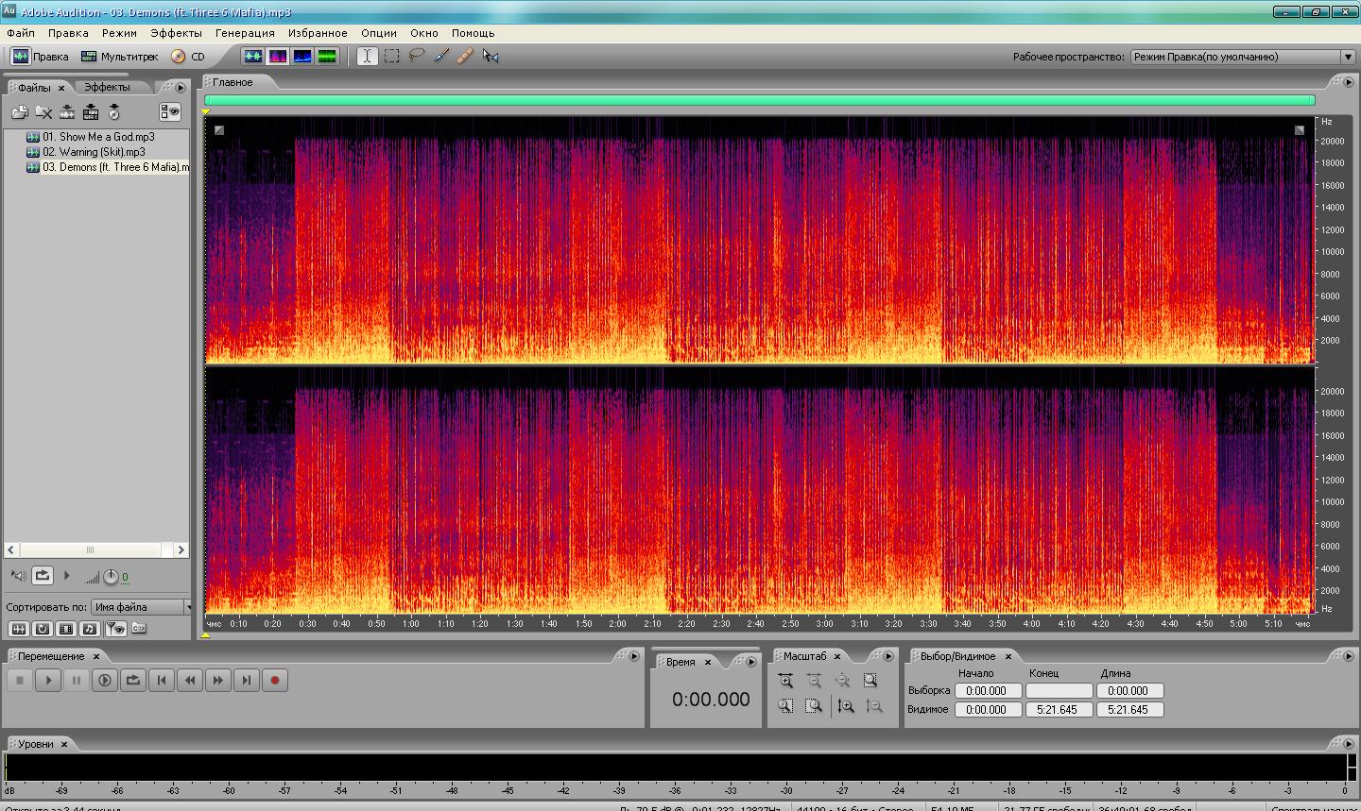Open the Файл menu

(21, 33)
